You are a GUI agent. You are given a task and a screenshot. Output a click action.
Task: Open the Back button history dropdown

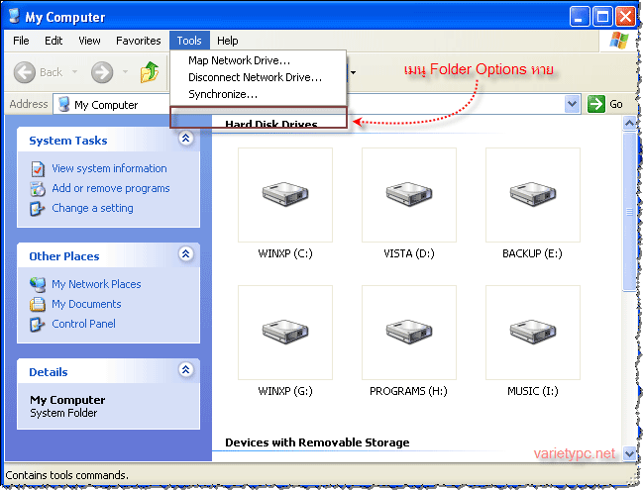coord(74,72)
